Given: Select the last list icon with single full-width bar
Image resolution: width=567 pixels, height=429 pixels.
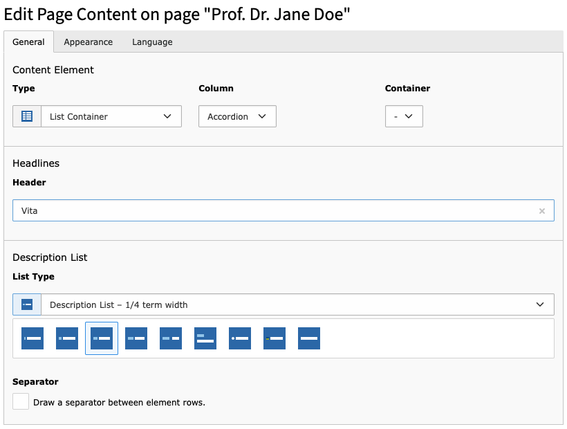Looking at the screenshot, I should [x=309, y=338].
